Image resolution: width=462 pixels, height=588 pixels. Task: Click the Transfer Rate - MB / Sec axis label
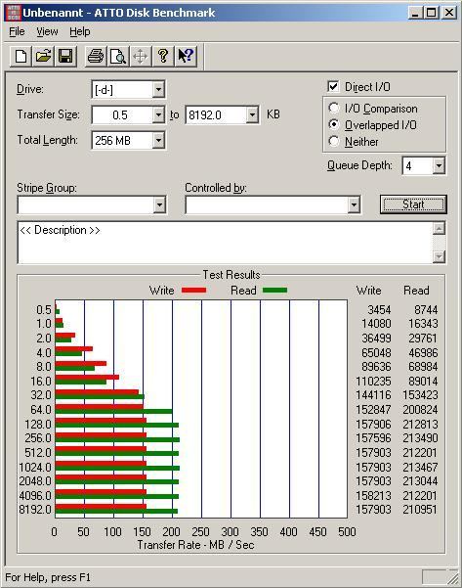195,545
